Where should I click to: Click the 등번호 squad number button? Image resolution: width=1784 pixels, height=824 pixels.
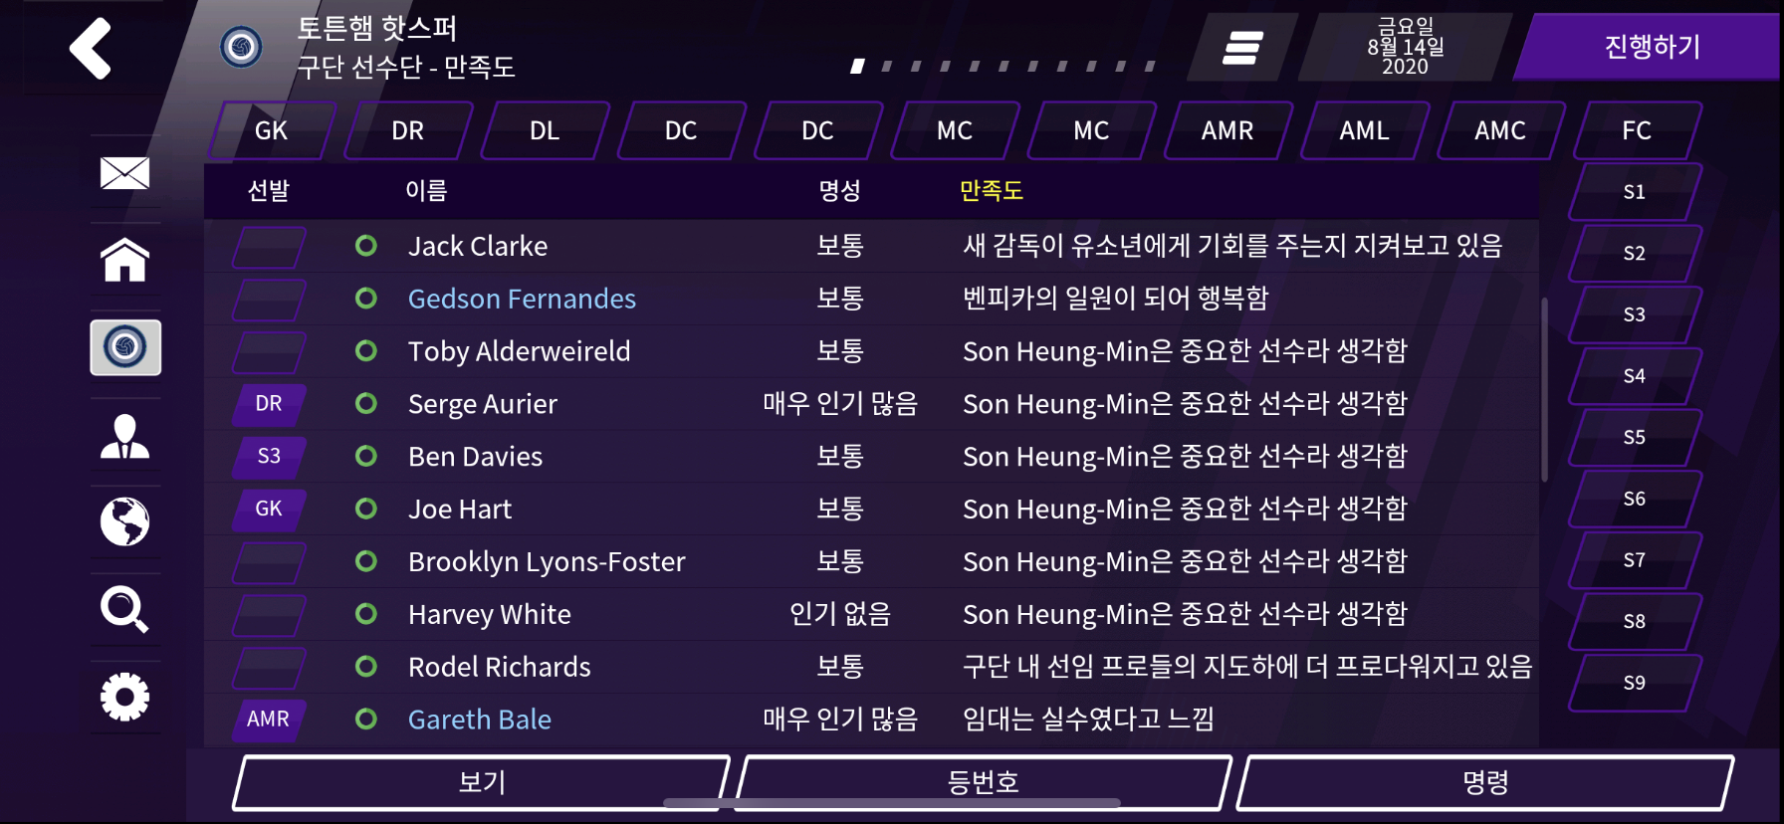[x=984, y=782]
